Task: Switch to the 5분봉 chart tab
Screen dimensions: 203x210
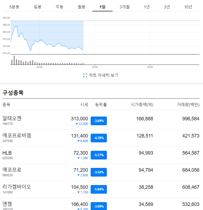Action: pyautogui.click(x=14, y=7)
